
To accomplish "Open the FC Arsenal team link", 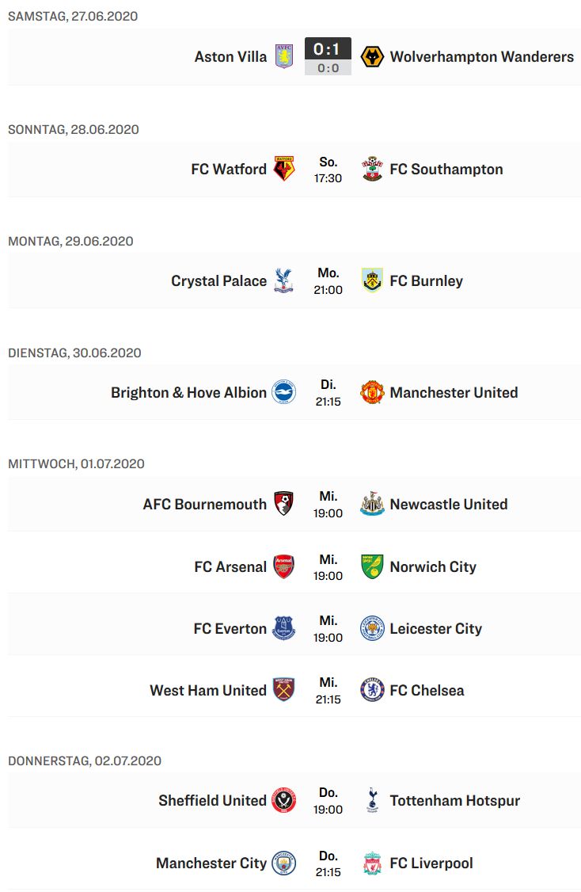I will [230, 566].
